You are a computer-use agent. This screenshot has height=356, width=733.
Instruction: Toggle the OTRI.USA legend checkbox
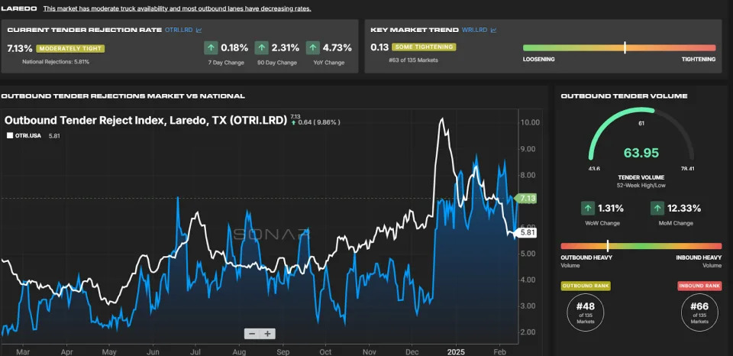[10, 136]
